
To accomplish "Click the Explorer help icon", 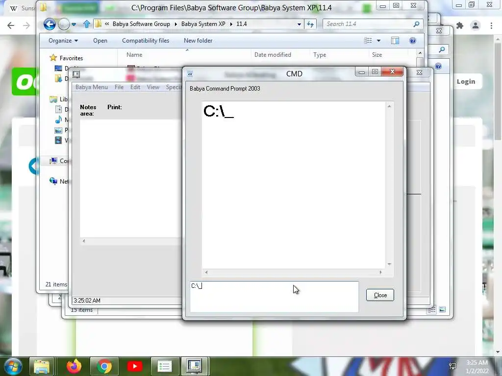I will (413, 41).
